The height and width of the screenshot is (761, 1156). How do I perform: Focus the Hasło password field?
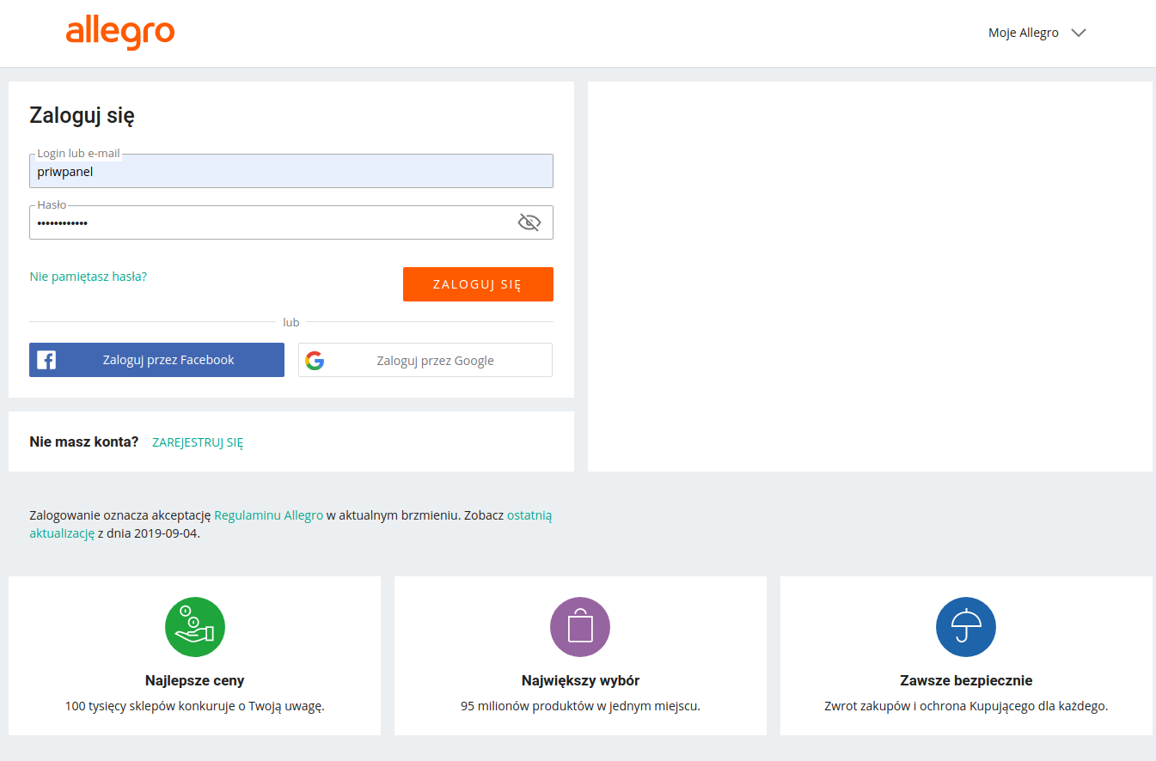coord(291,222)
